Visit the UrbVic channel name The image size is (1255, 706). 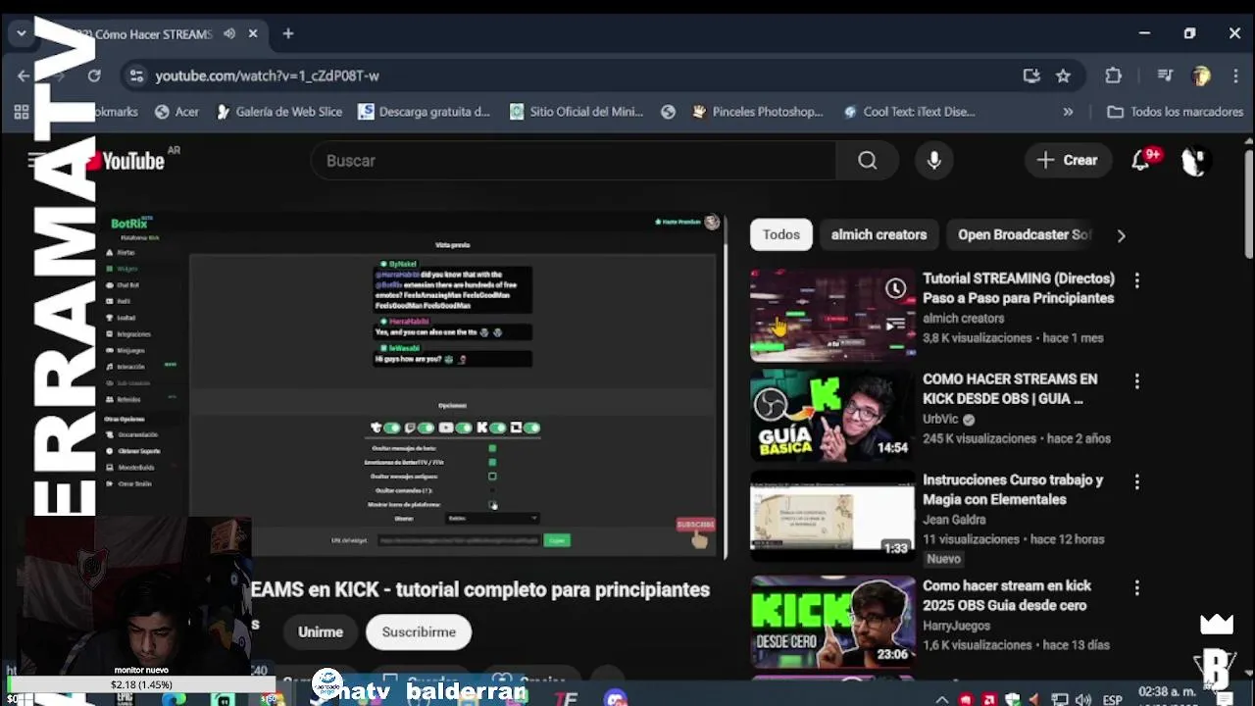939,419
